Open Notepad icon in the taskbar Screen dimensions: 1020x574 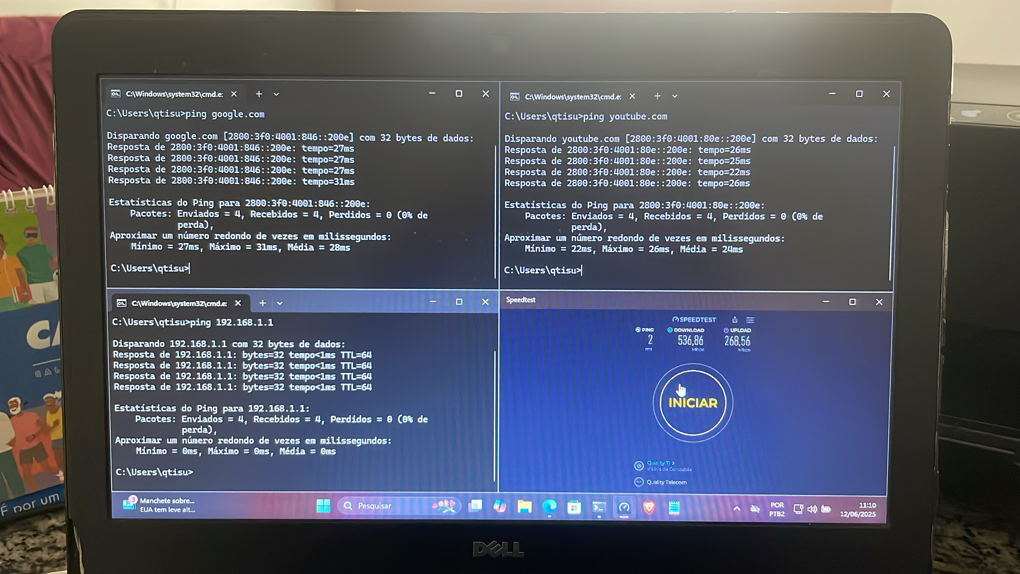click(674, 508)
